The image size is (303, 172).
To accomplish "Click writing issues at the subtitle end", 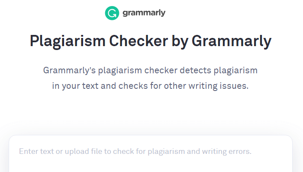I will pyautogui.click(x=219, y=86).
